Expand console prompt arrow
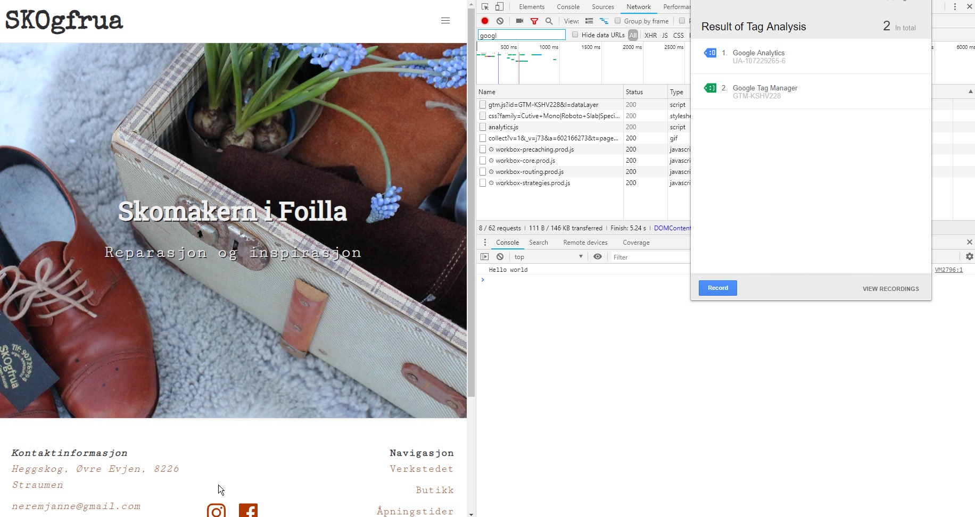Image resolution: width=975 pixels, height=517 pixels. tap(483, 280)
